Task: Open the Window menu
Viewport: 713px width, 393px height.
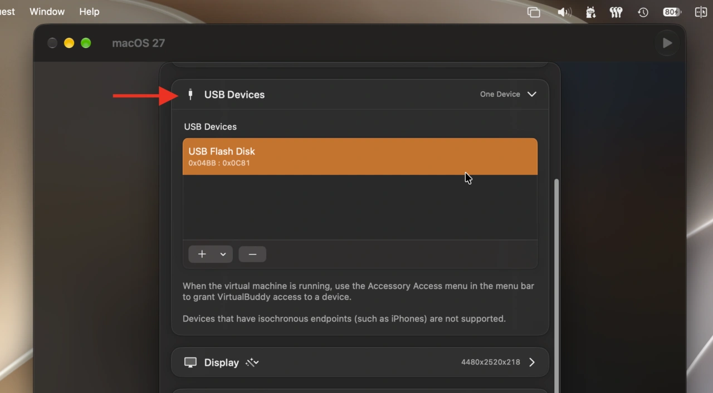Action: [47, 12]
